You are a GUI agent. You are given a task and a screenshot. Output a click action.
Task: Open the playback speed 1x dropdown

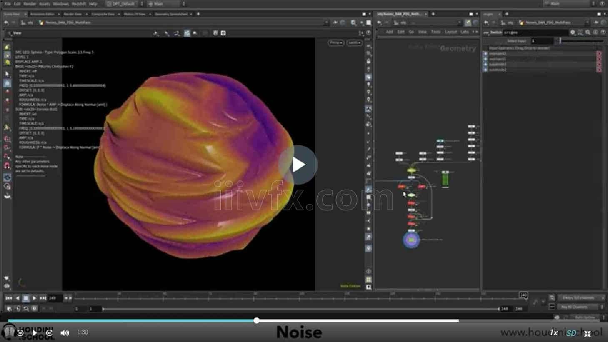point(554,332)
